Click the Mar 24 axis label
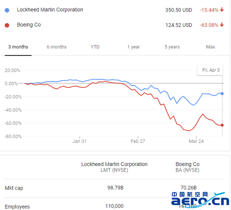 click(x=196, y=141)
